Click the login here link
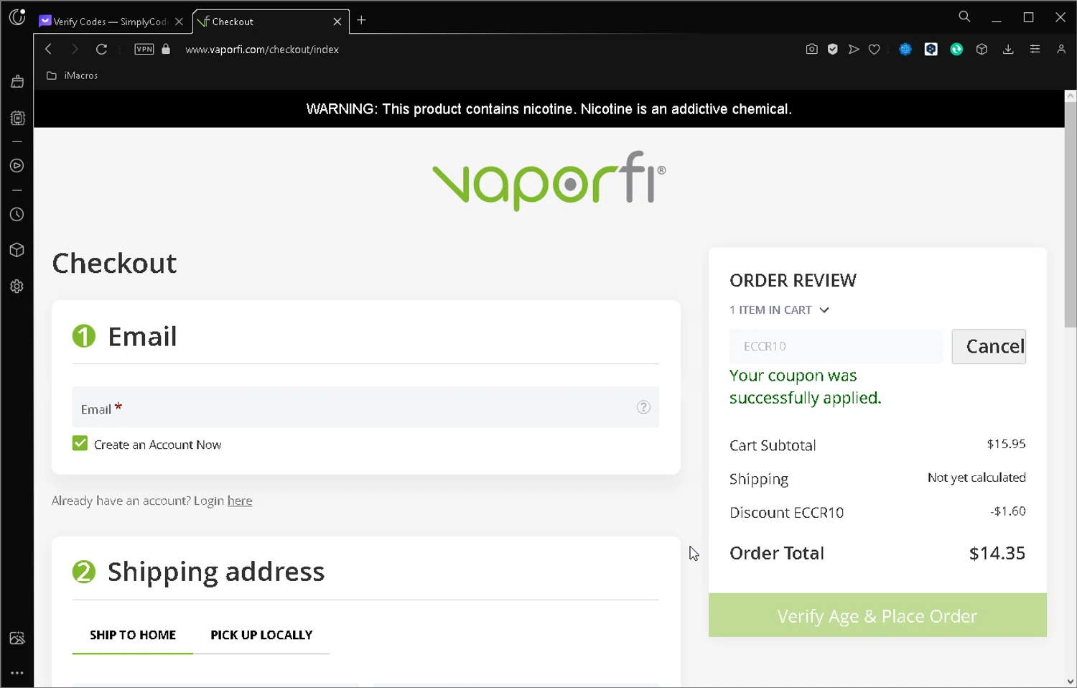 pos(240,501)
